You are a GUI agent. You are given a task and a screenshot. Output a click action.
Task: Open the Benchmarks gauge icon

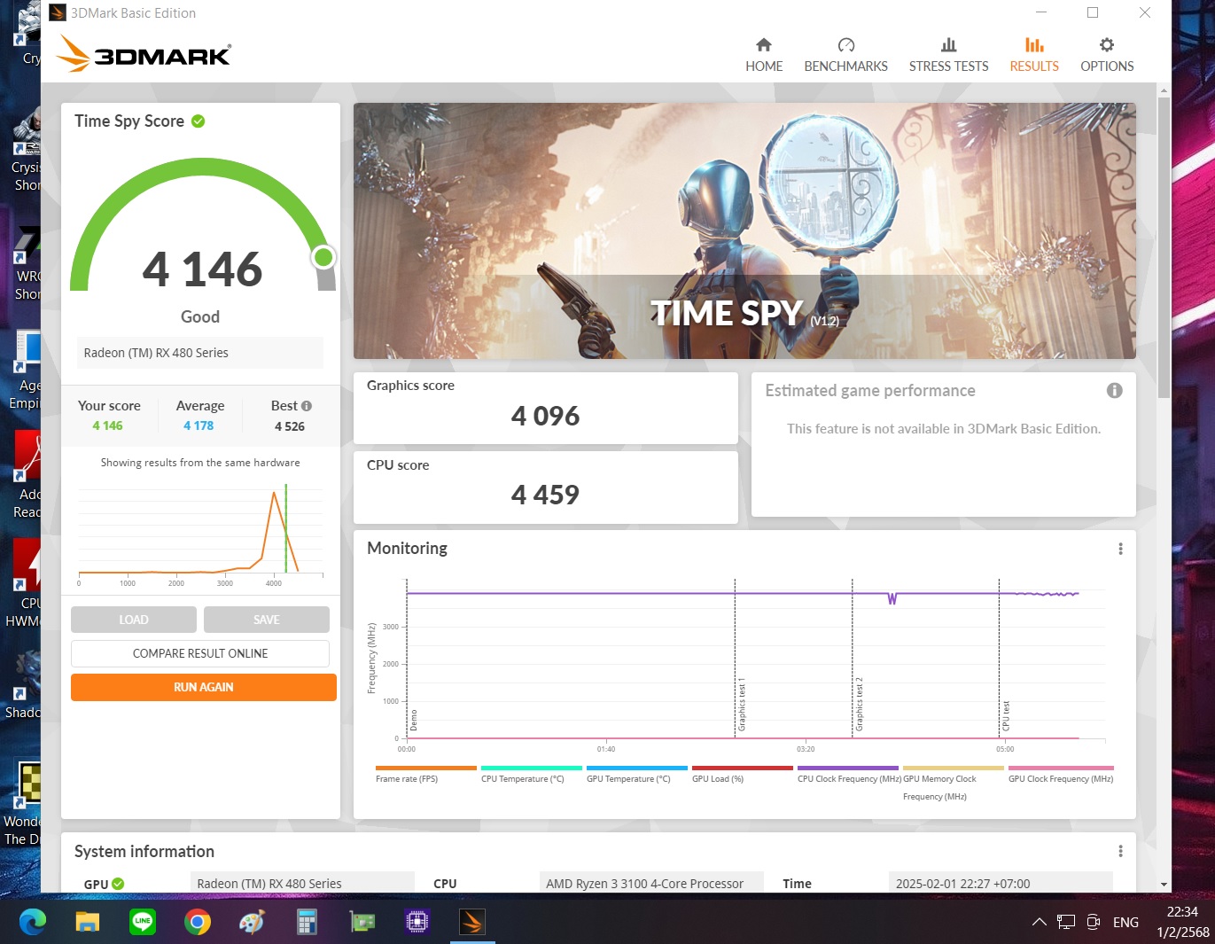click(x=845, y=45)
